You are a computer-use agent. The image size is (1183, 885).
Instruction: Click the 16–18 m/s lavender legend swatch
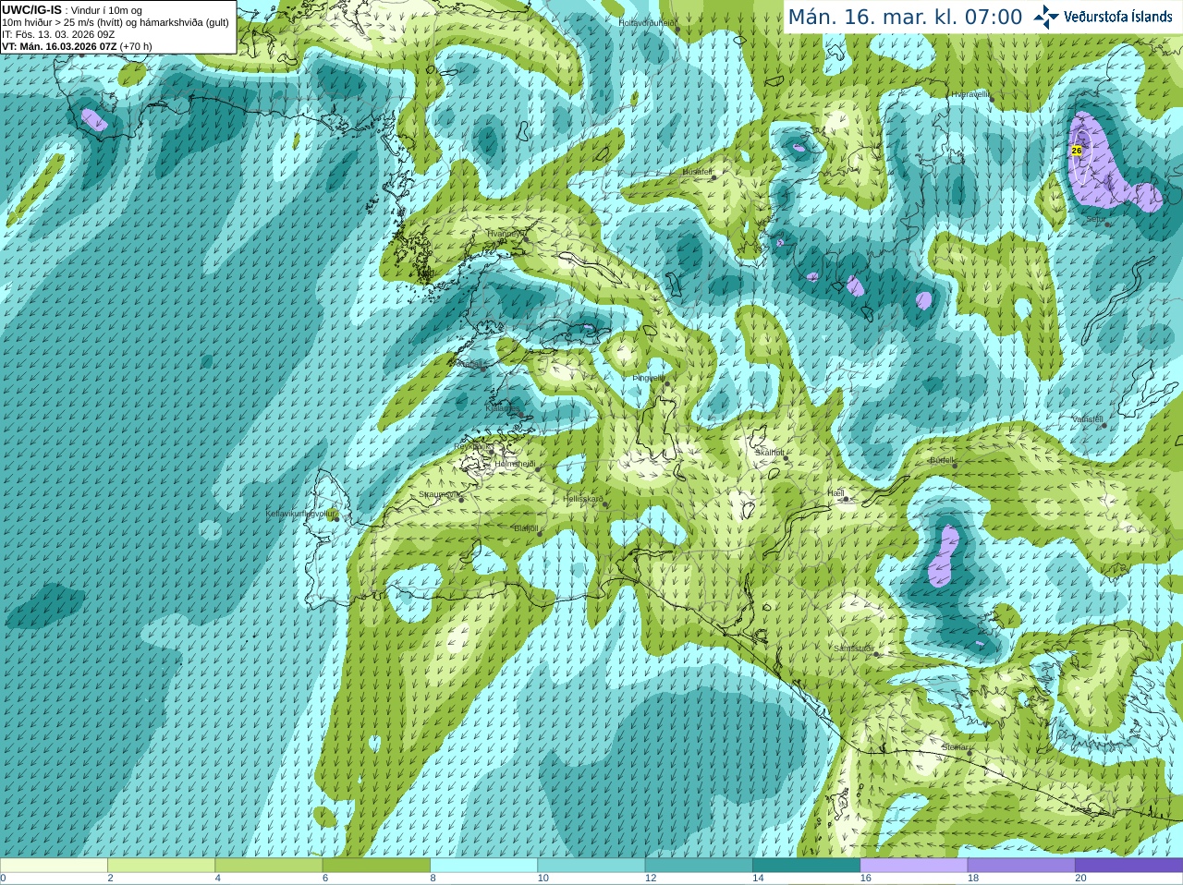(914, 866)
